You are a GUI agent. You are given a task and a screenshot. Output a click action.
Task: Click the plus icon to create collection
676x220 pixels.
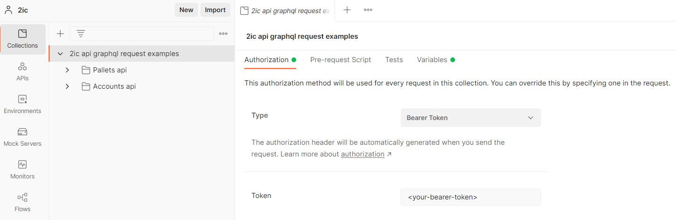click(x=60, y=34)
